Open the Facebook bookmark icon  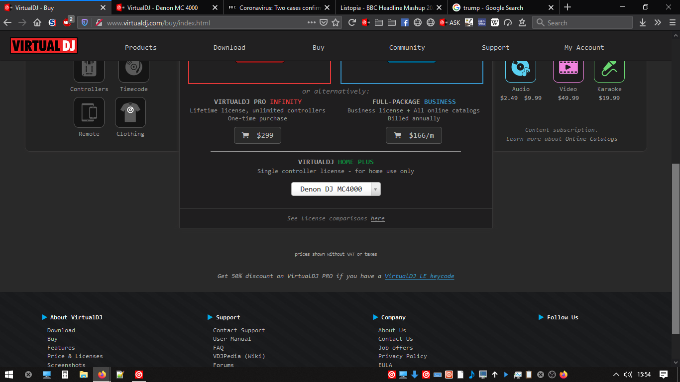pyautogui.click(x=405, y=22)
